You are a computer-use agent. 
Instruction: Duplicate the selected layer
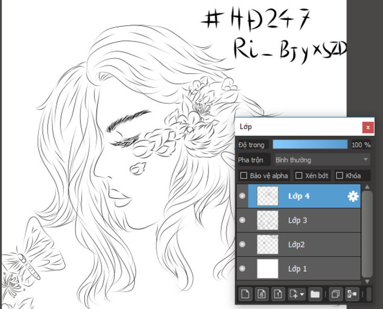click(335, 294)
